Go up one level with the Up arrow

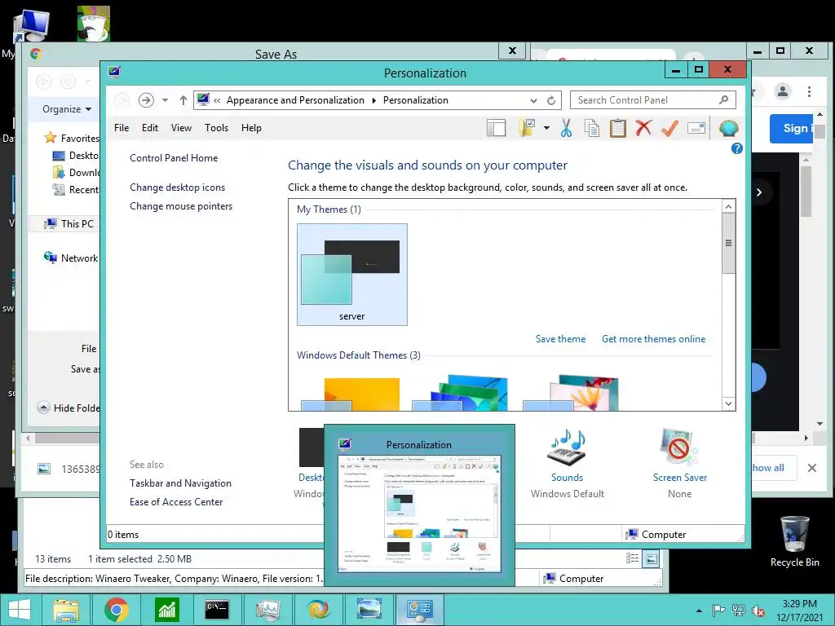pyautogui.click(x=183, y=100)
